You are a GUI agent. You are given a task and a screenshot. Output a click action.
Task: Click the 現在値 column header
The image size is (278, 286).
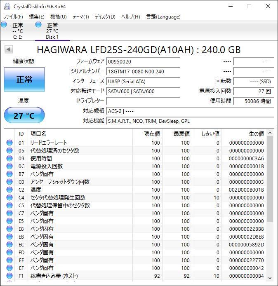148,134
